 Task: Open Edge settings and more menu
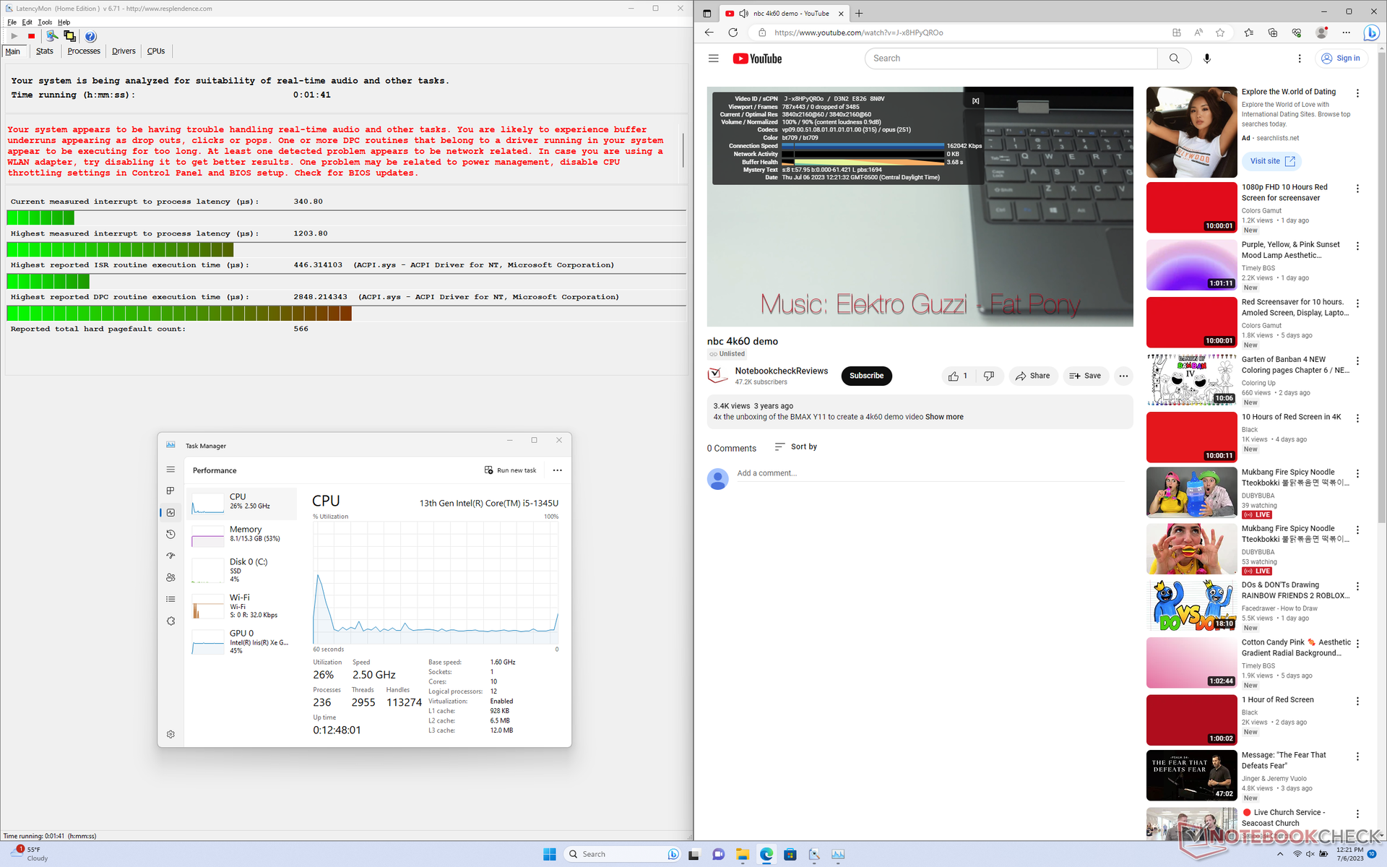pos(1346,33)
